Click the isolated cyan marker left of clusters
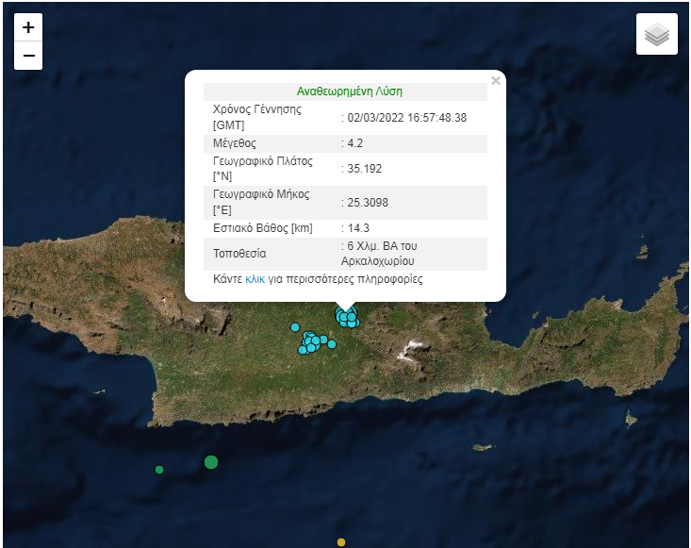Screen dimensions: 691x548 click(x=294, y=327)
